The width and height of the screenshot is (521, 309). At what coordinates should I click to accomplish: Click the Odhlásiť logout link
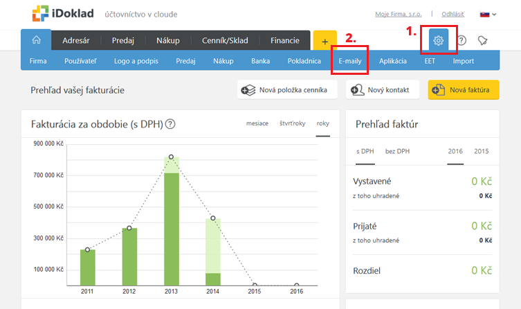(454, 14)
